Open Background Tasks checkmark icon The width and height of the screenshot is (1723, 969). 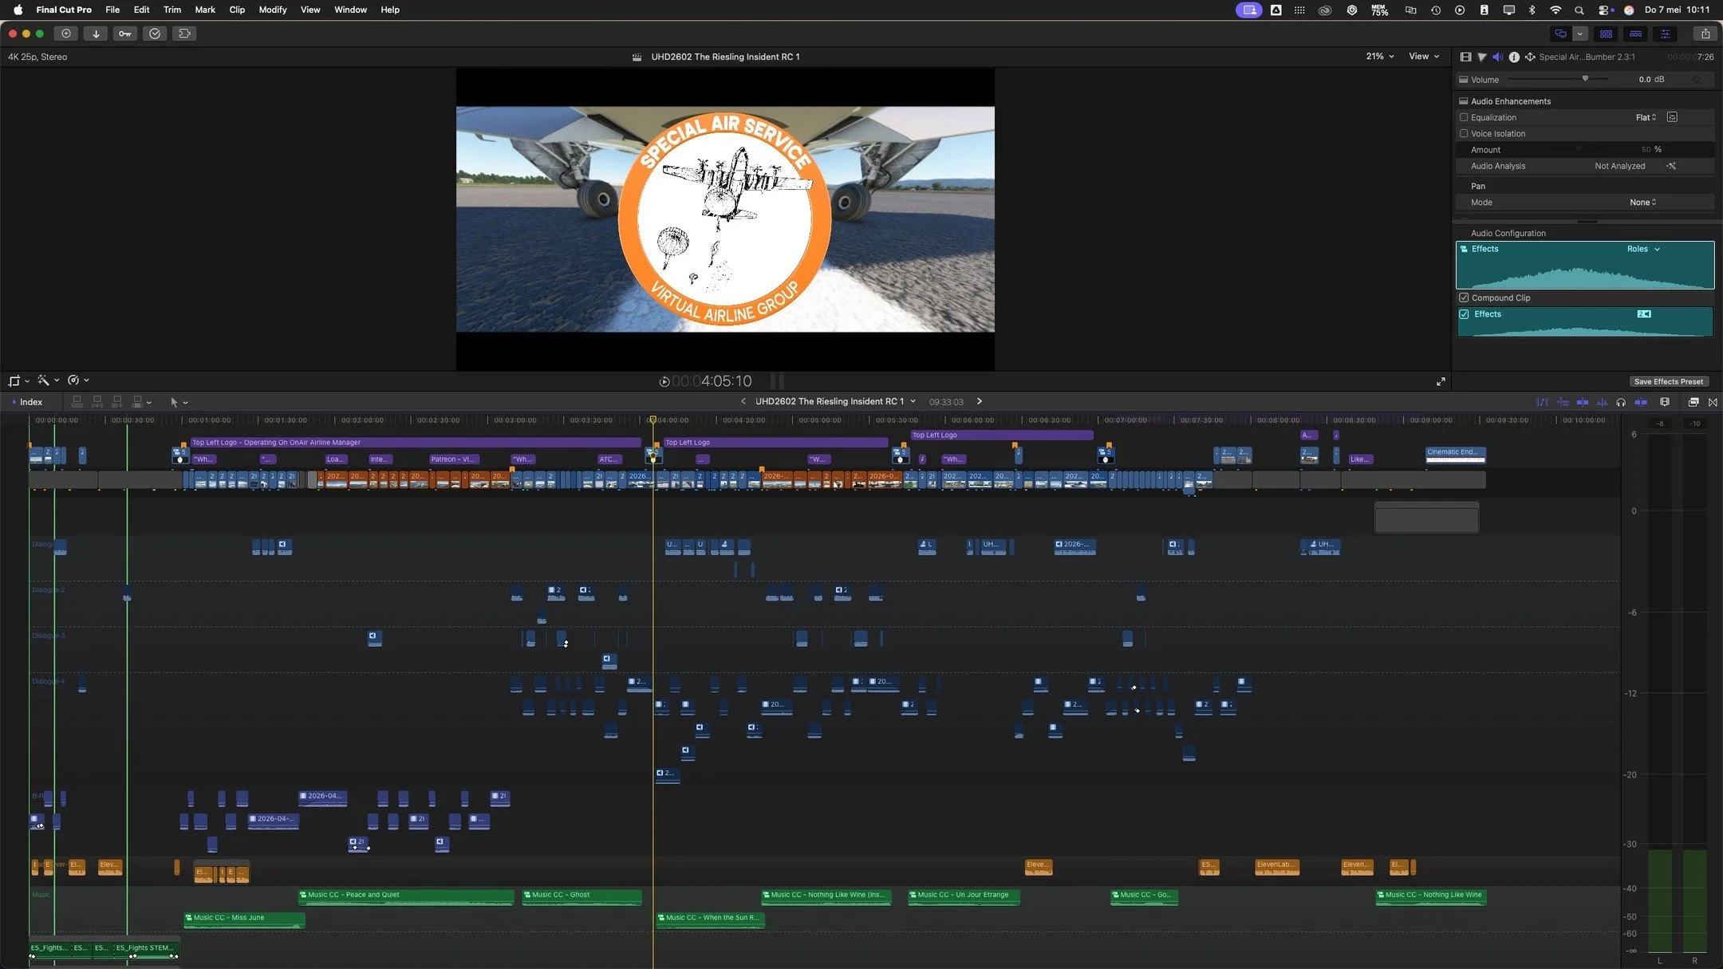tap(155, 33)
